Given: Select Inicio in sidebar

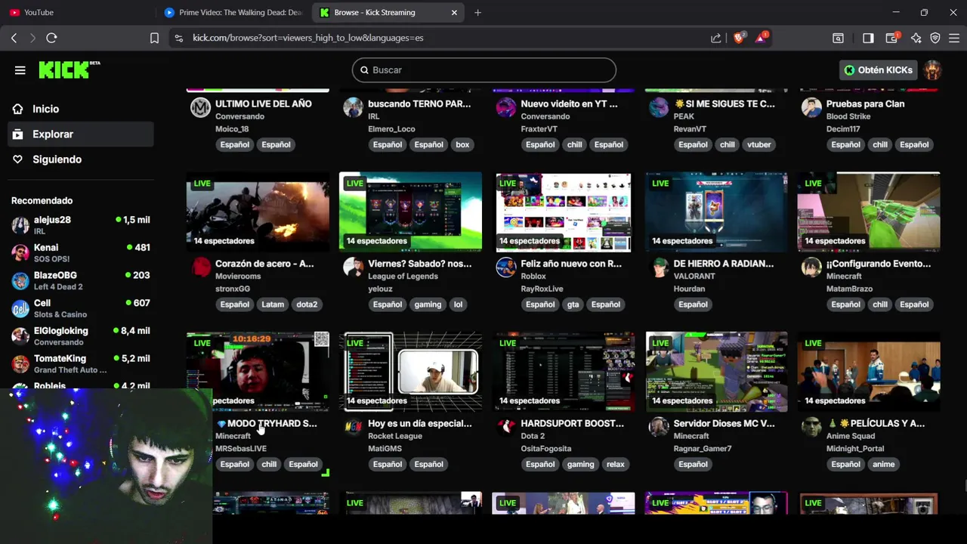Looking at the screenshot, I should (x=81, y=109).
